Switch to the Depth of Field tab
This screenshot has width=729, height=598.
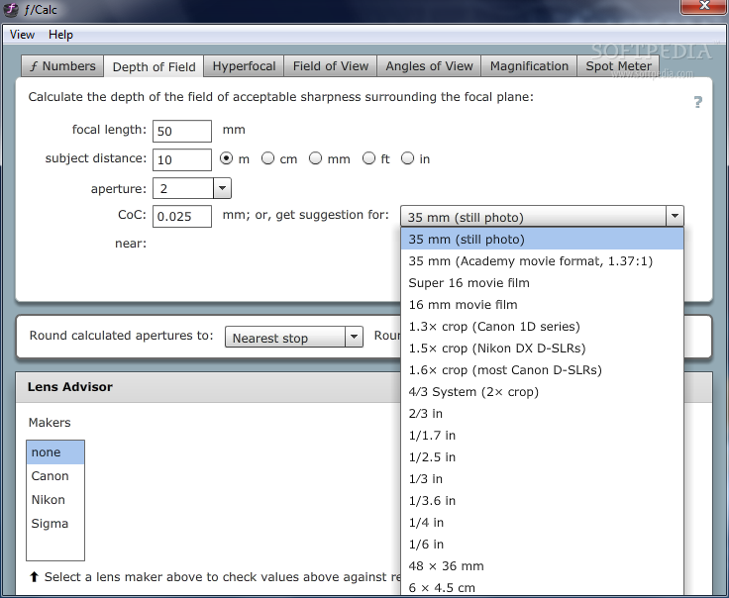(154, 67)
